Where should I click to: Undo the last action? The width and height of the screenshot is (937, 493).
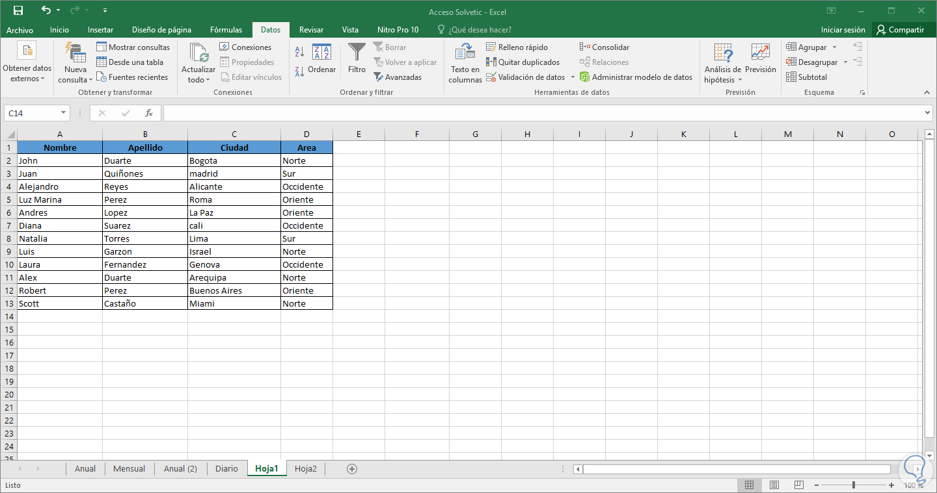click(46, 10)
